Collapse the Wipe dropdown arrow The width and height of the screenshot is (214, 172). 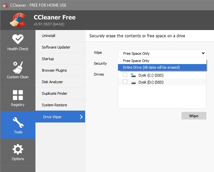coord(203,53)
